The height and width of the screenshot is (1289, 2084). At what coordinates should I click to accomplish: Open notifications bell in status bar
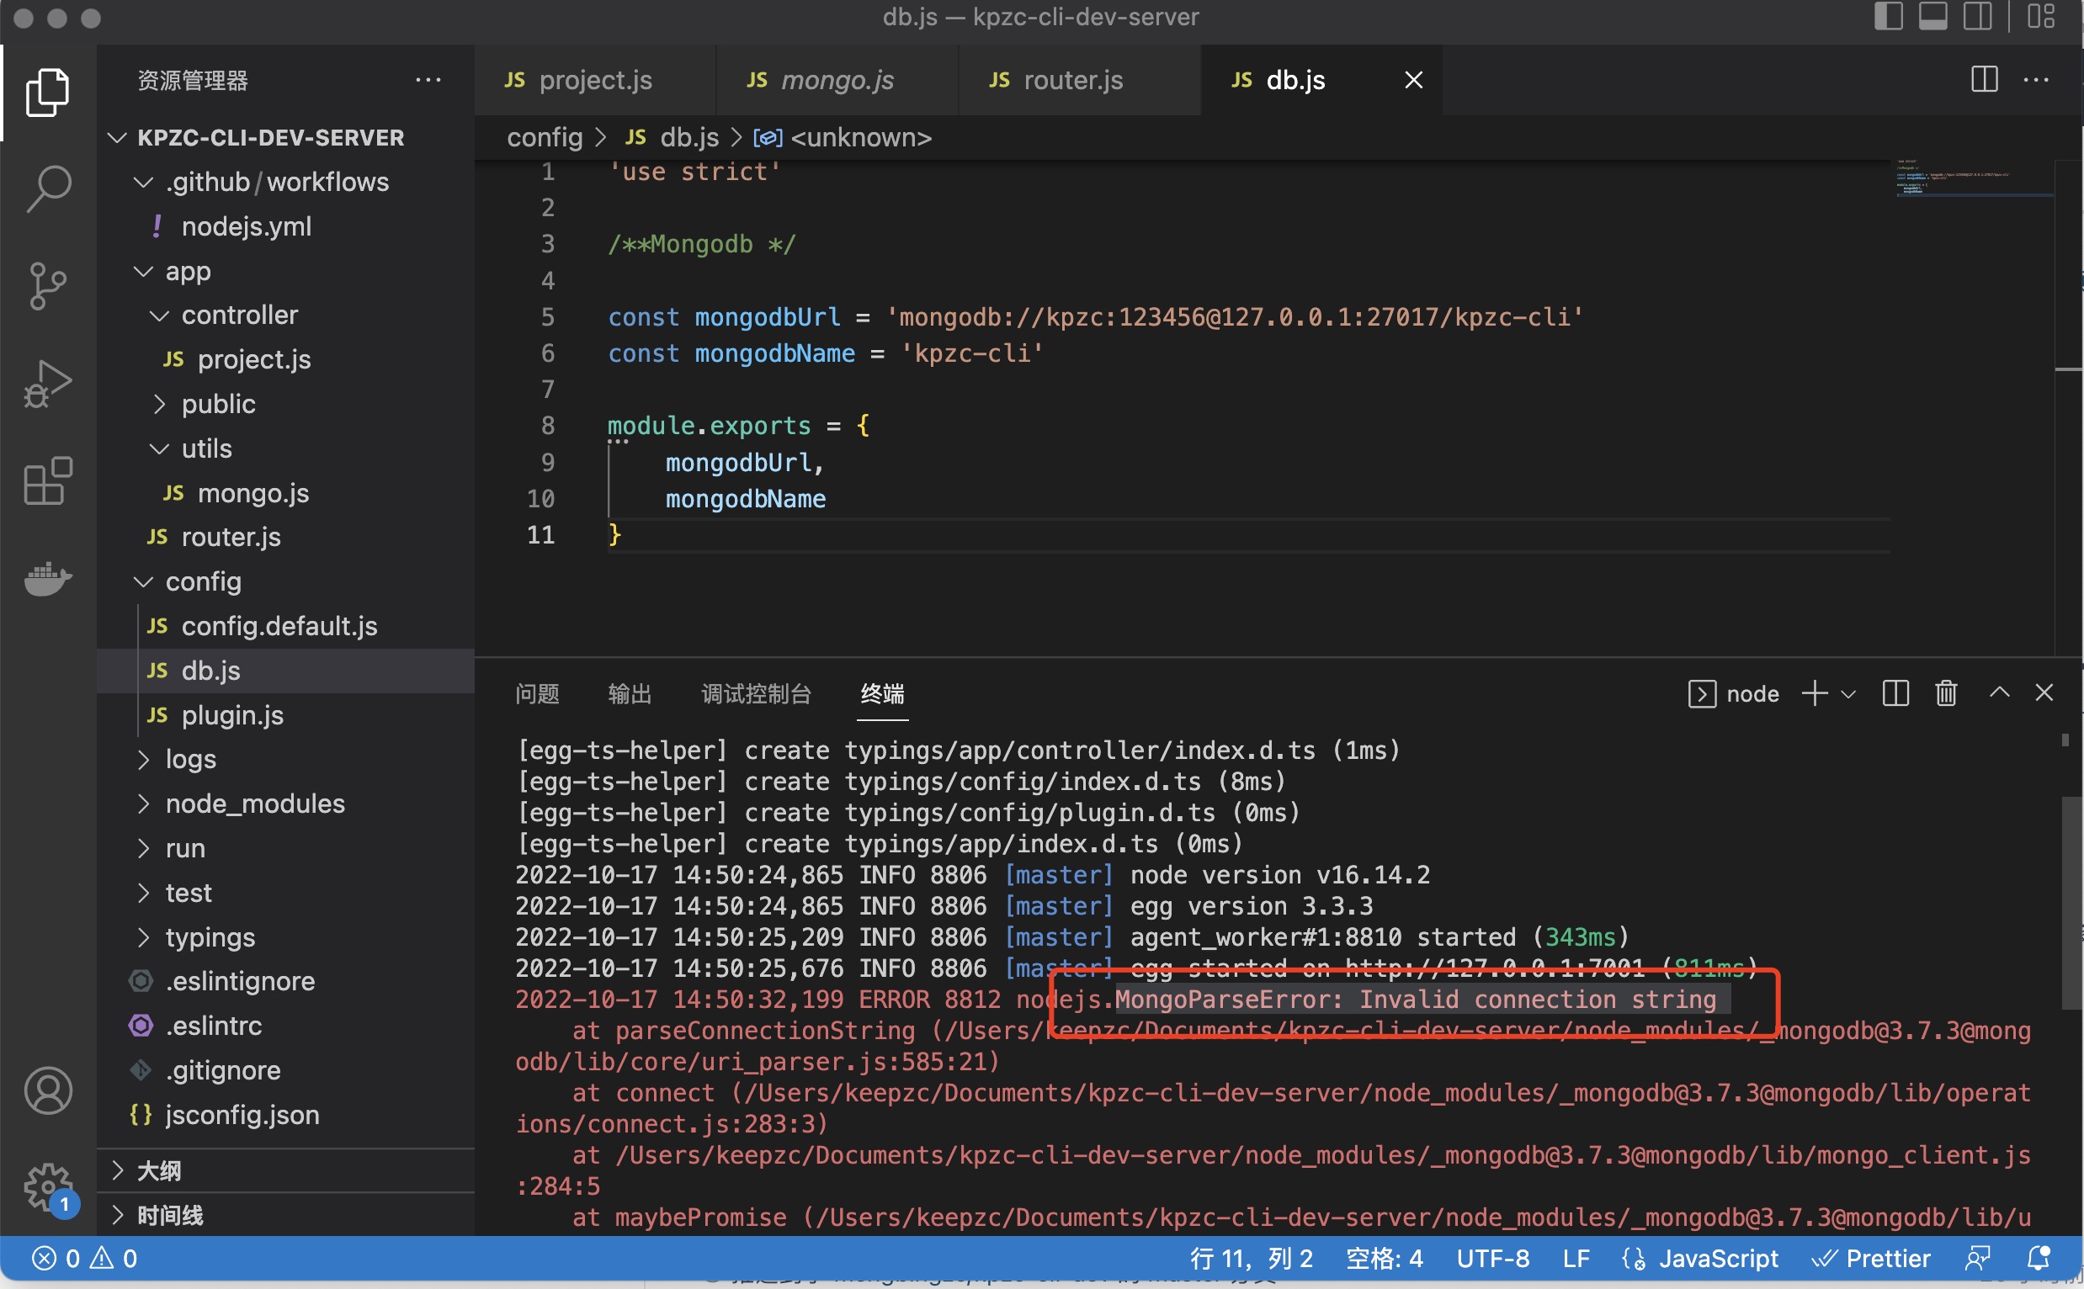(2038, 1259)
